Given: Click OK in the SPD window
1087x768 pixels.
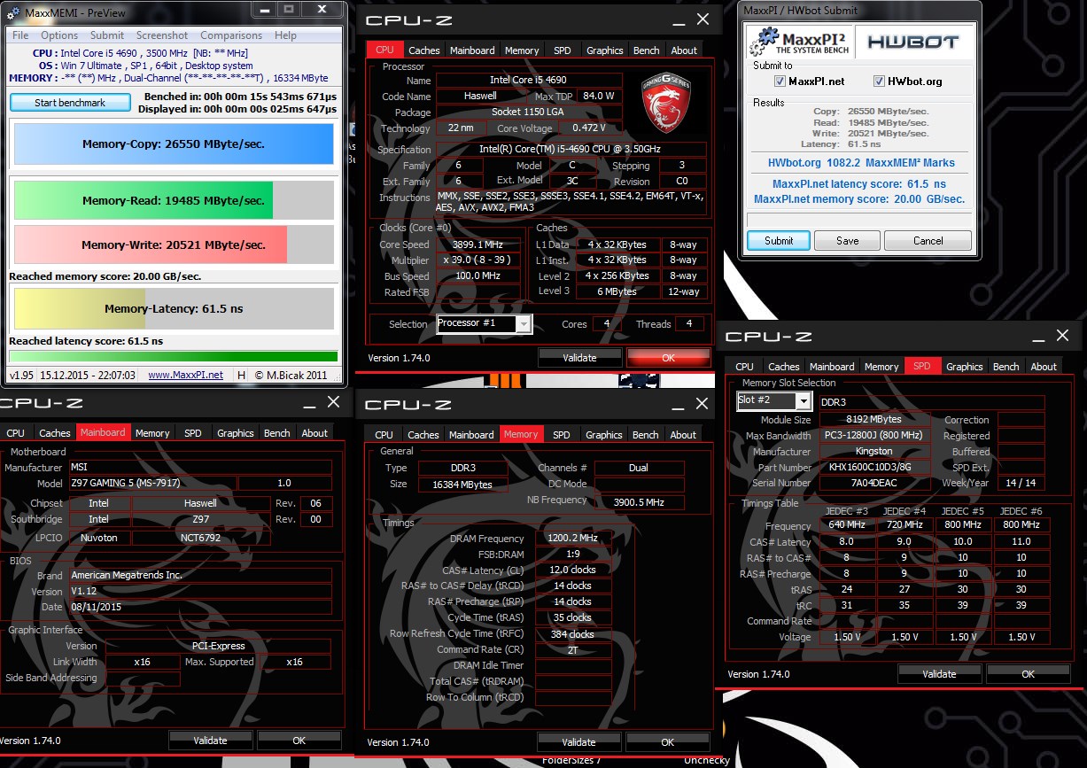Looking at the screenshot, I should coord(1028,674).
